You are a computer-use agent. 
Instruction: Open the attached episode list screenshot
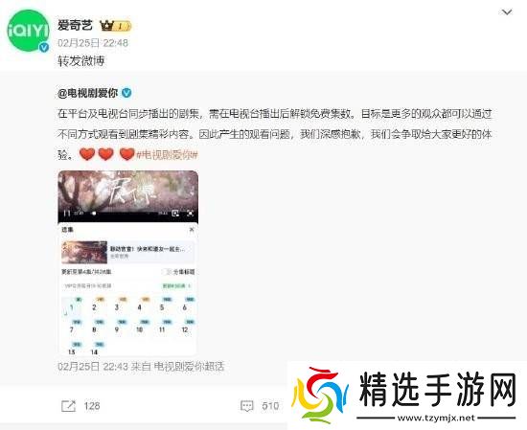[x=128, y=263]
